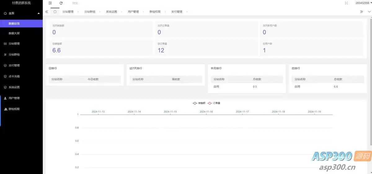Click the 今日收款 column header
This screenshot has width=372, height=174.
(93, 79)
